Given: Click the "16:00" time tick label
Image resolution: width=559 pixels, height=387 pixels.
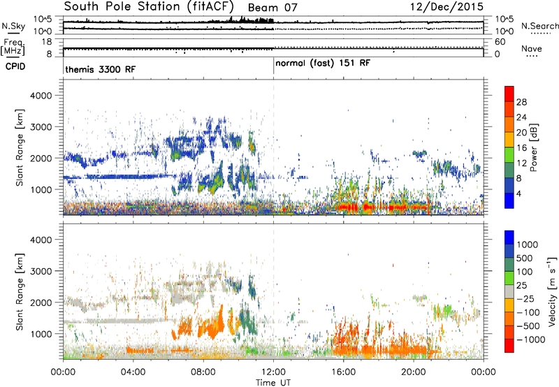Looking at the screenshot, I should (343, 372).
